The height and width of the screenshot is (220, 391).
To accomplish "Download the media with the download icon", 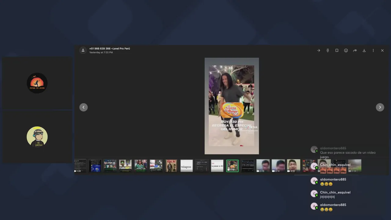I will (364, 50).
